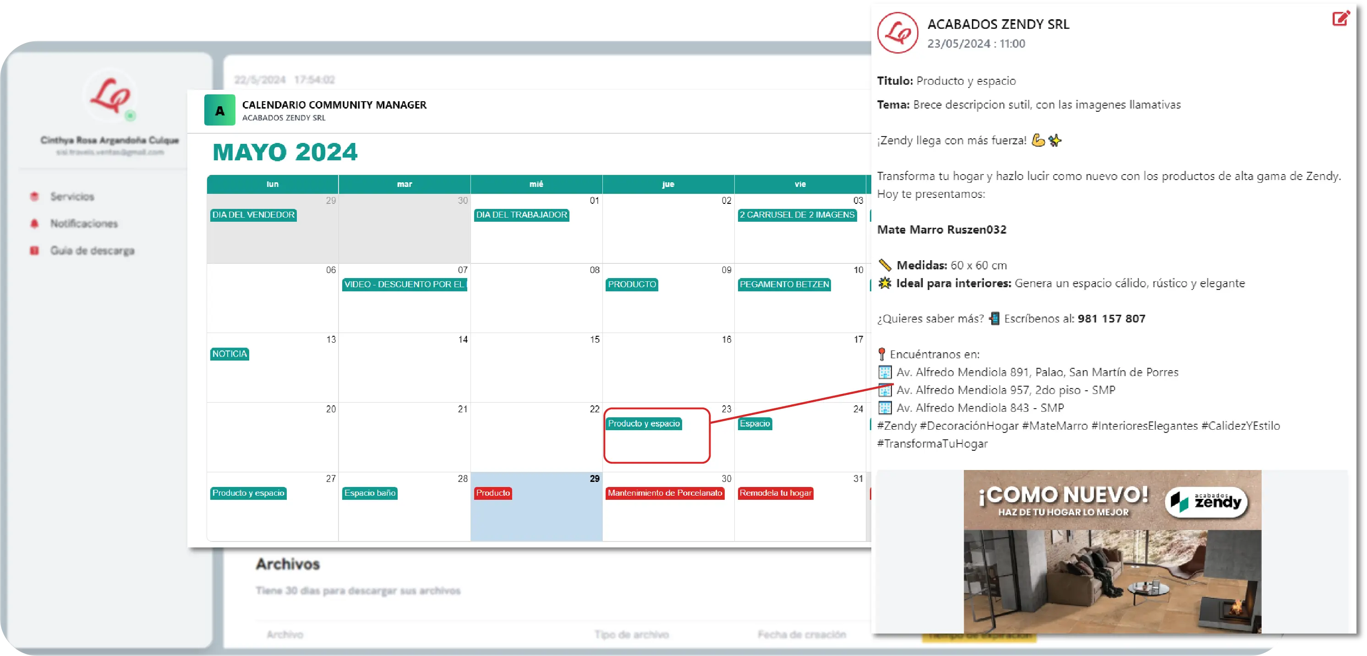
Task: Click the Mate Marro Ruszen032 product name
Action: (x=941, y=230)
